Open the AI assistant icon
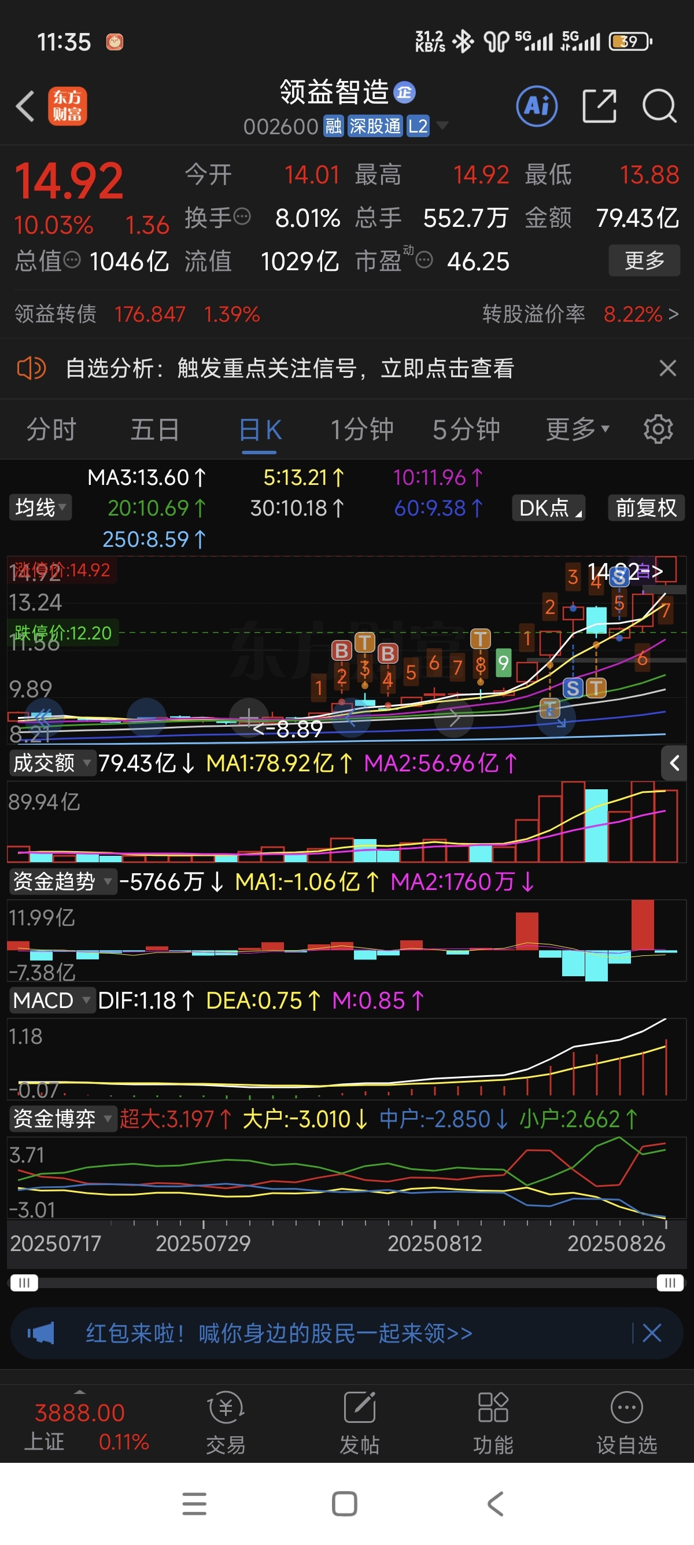The width and height of the screenshot is (694, 1545). [x=536, y=106]
